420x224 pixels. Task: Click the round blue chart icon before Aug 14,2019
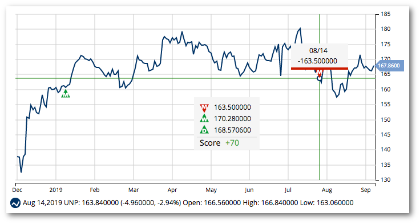(15, 203)
